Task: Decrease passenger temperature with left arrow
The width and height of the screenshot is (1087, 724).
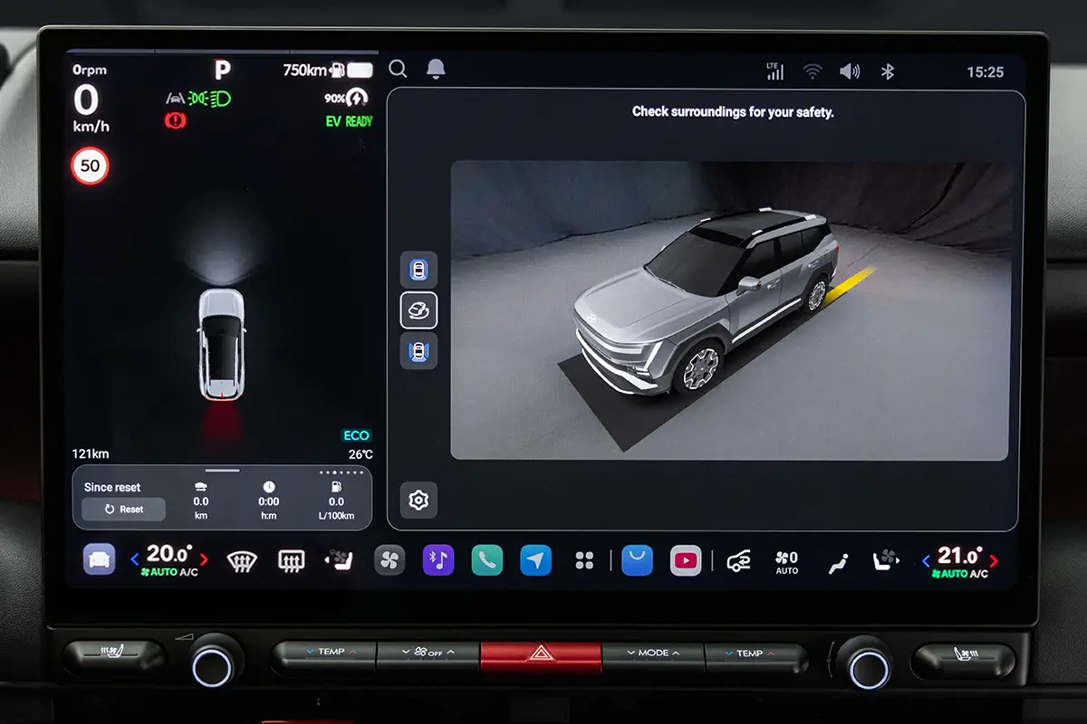Action: tap(925, 561)
